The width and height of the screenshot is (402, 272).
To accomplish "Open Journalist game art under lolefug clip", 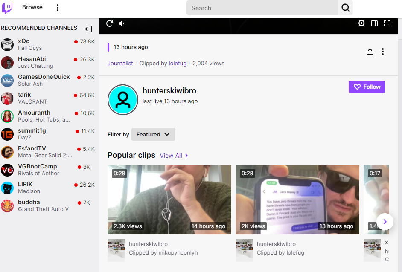I will coord(244,250).
